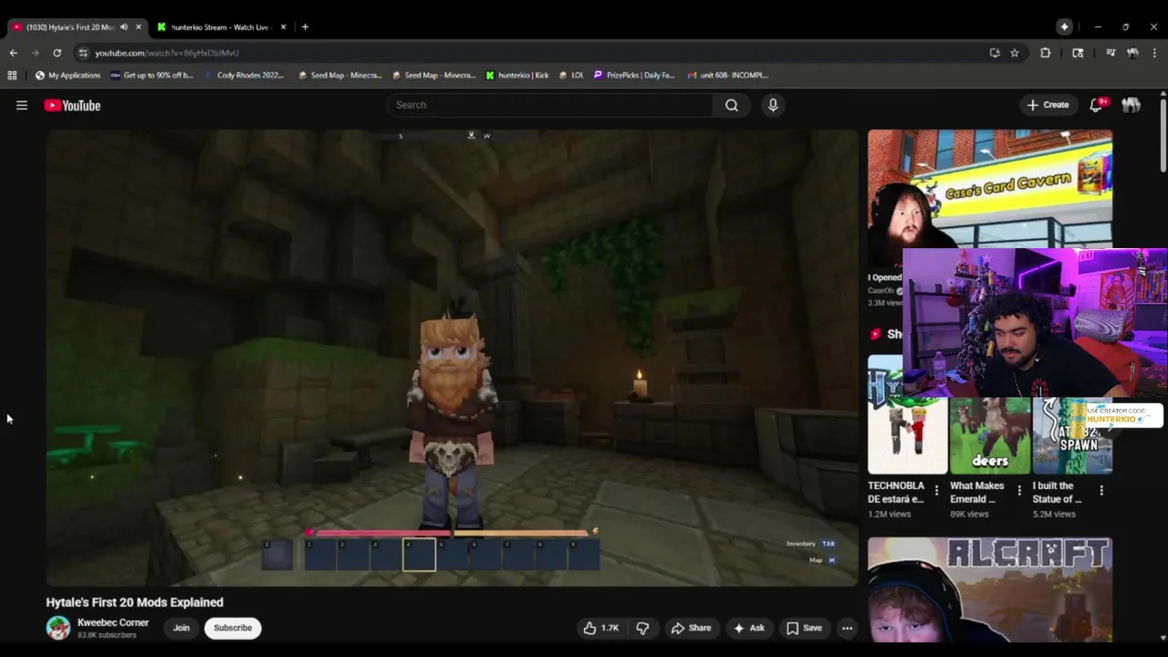1168x657 pixels.
Task: Click the video player to toggle playback
Action: coord(452,357)
